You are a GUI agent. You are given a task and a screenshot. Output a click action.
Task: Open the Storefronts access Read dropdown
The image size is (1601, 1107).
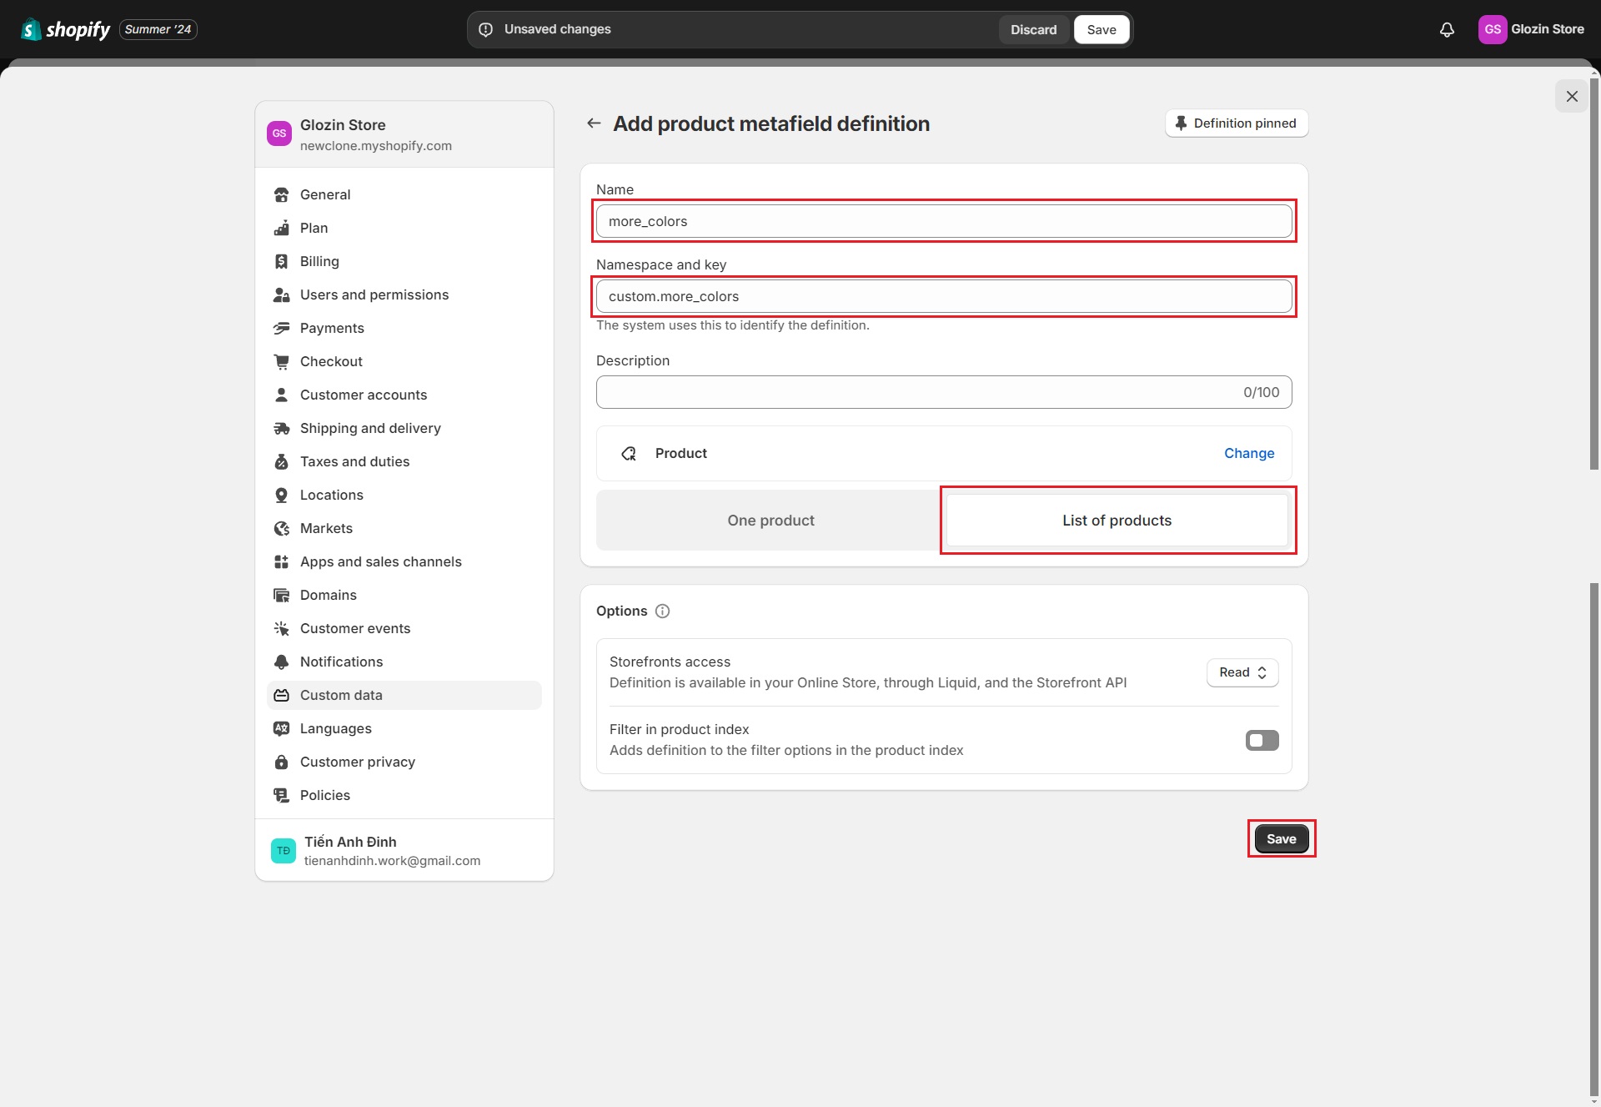pos(1242,673)
